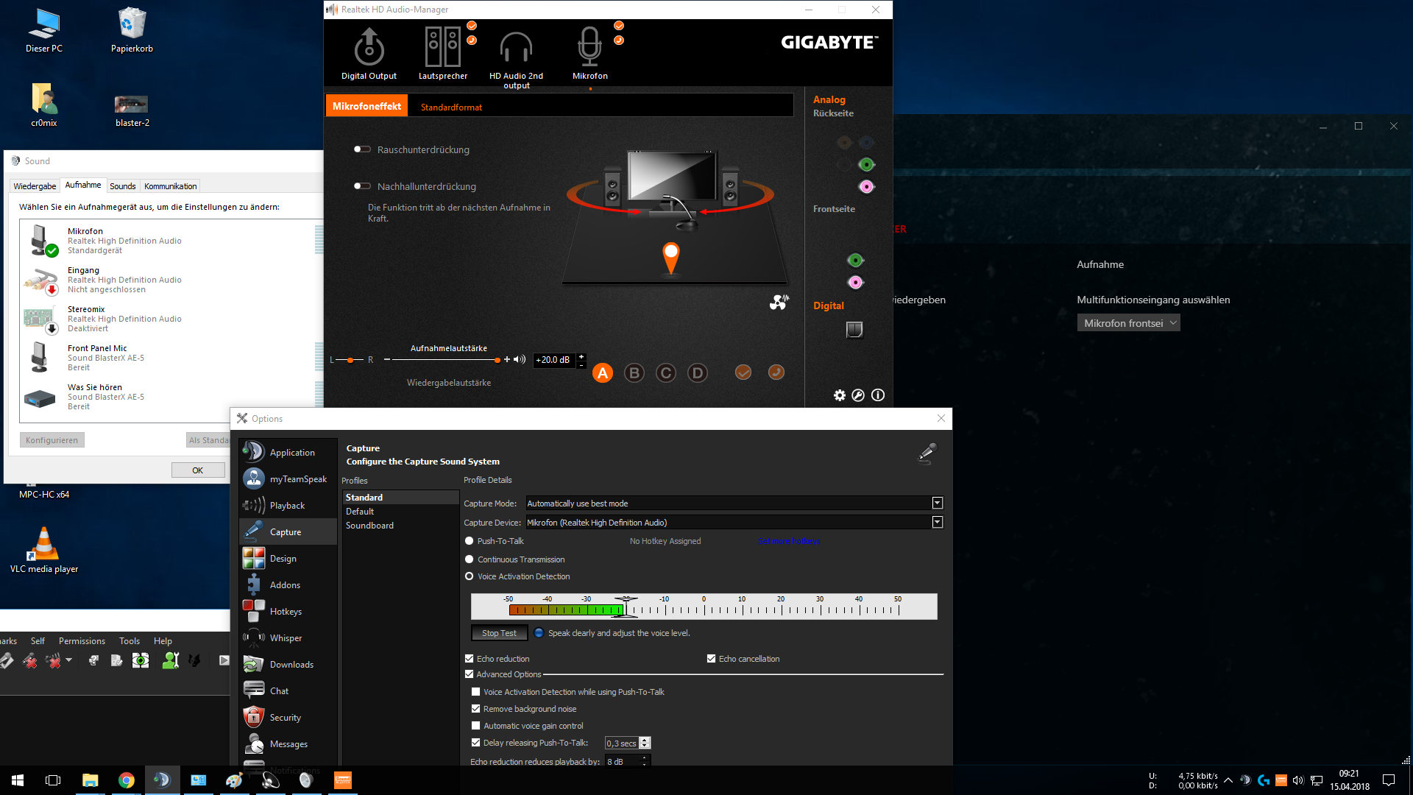Select equalizer preset A button
The width and height of the screenshot is (1413, 795).
(x=602, y=373)
